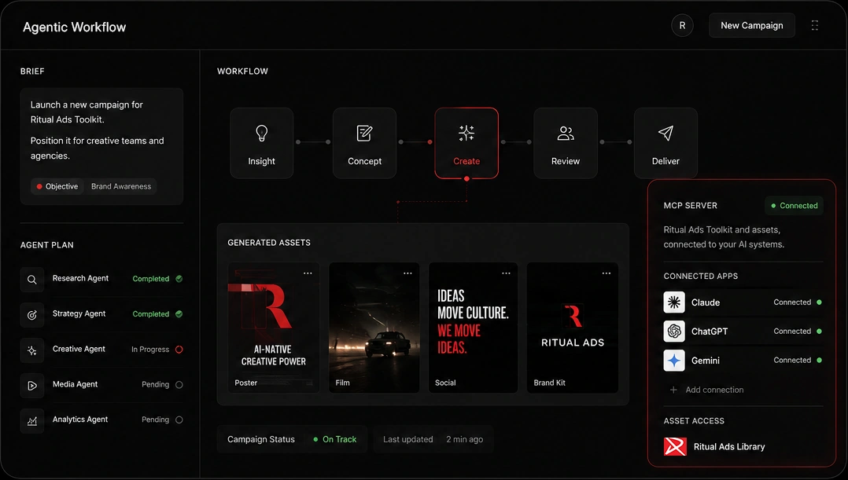Viewport: 848px width, 480px height.
Task: Select the Create sparkle workflow step
Action: pyautogui.click(x=466, y=143)
